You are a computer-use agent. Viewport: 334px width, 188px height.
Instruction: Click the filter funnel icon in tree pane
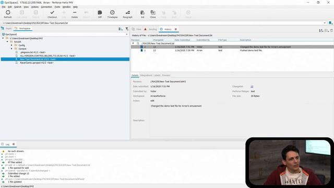(127, 29)
